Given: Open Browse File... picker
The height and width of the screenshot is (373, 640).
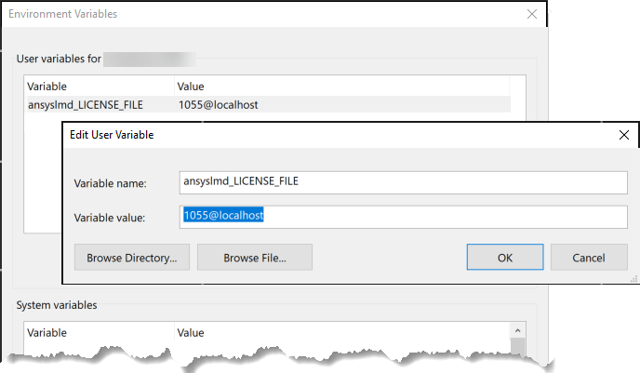Looking at the screenshot, I should click(255, 257).
